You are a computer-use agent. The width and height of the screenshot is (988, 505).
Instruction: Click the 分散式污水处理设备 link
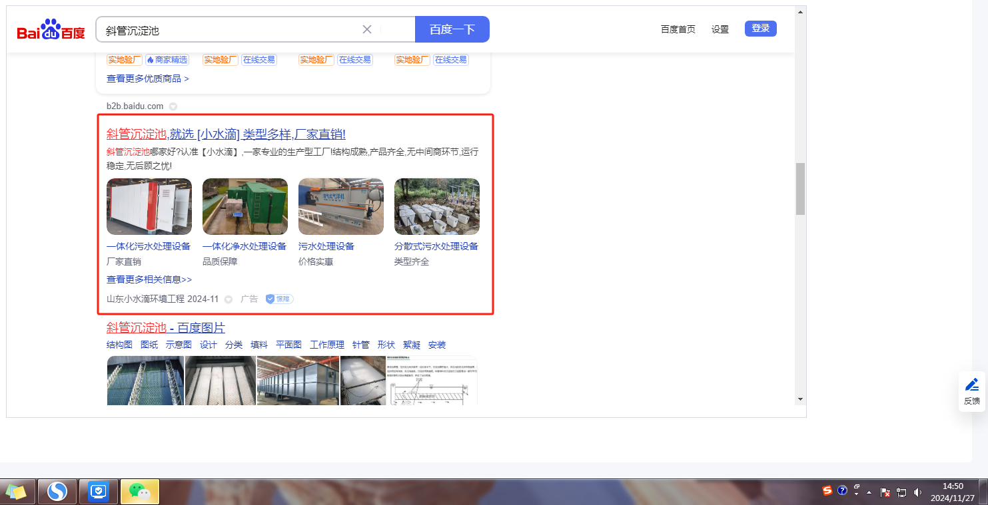(x=436, y=246)
